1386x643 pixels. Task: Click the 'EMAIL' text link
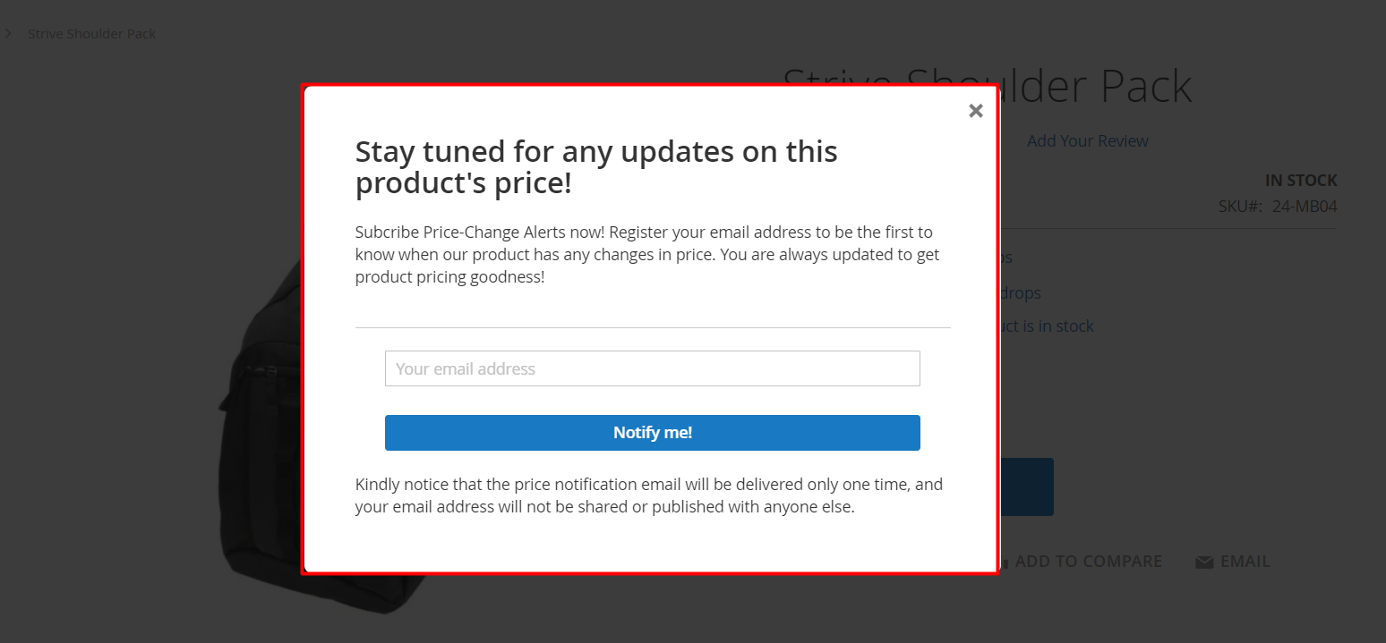(1245, 562)
